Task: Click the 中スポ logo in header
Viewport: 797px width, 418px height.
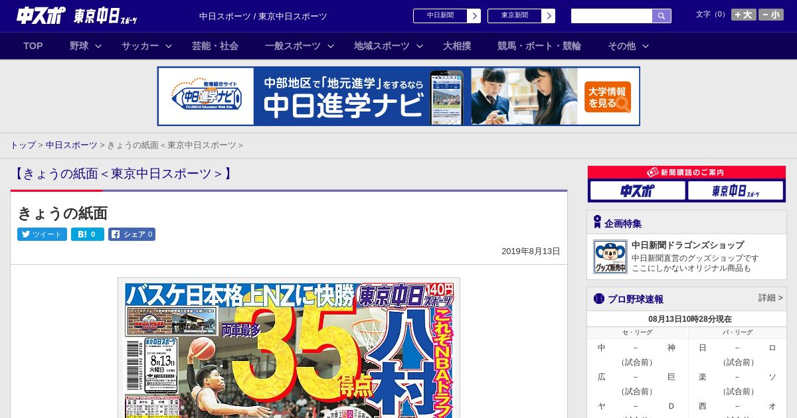Action: (x=41, y=15)
